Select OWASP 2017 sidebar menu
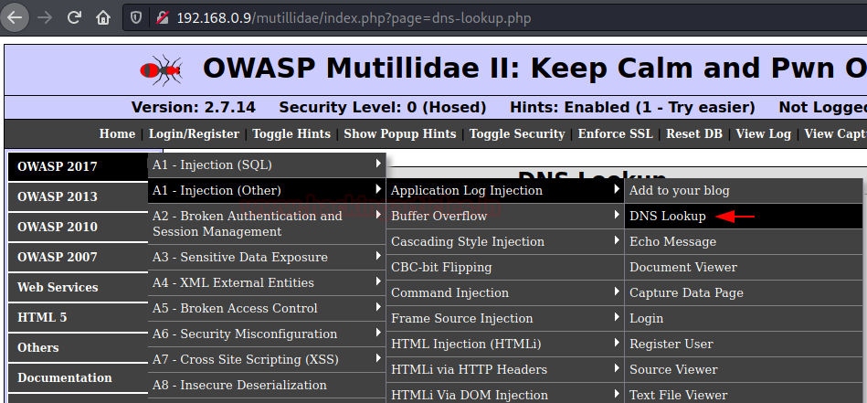This screenshot has width=867, height=403. (x=78, y=166)
